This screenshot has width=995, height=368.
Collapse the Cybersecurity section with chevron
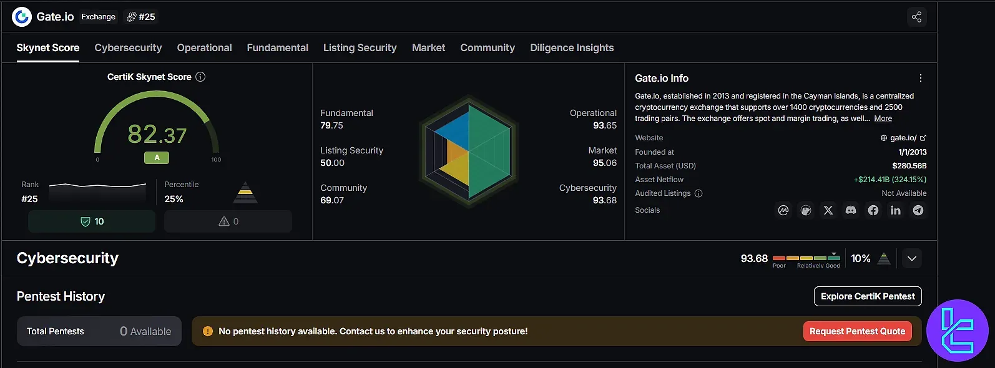[x=912, y=258]
